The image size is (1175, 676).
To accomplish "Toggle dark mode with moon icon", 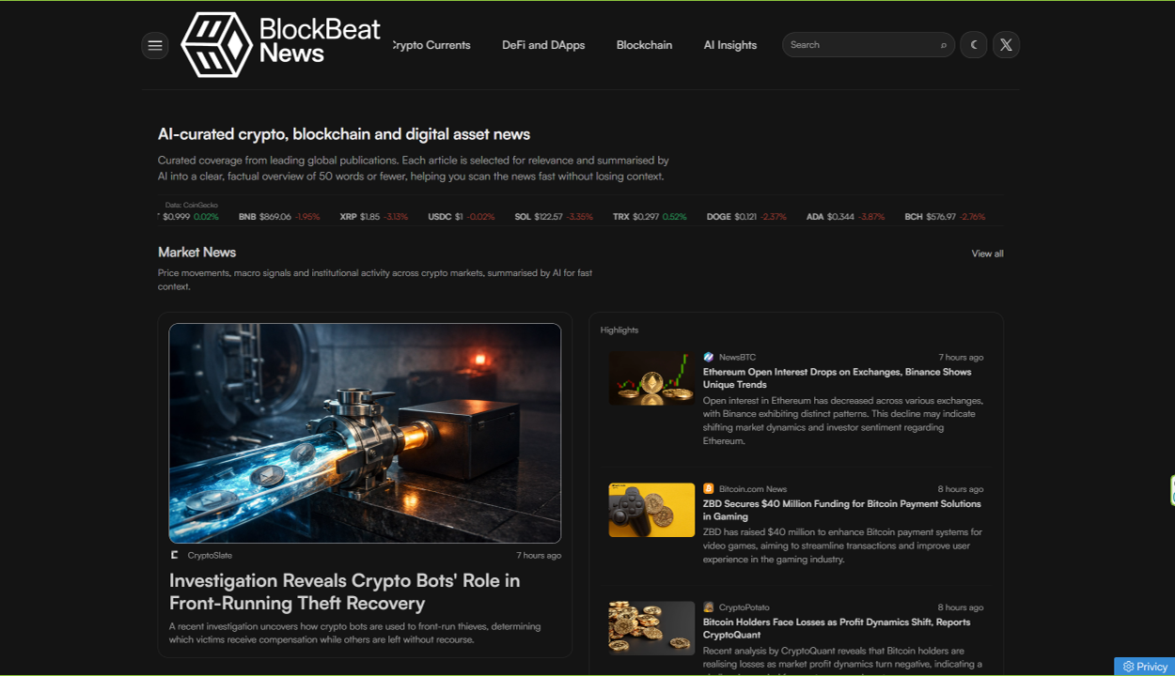I will (x=974, y=45).
